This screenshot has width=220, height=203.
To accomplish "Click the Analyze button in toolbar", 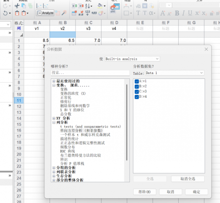I will [45, 13].
